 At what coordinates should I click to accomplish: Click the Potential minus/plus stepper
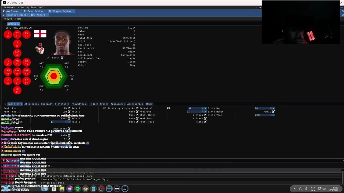tap(204, 108)
